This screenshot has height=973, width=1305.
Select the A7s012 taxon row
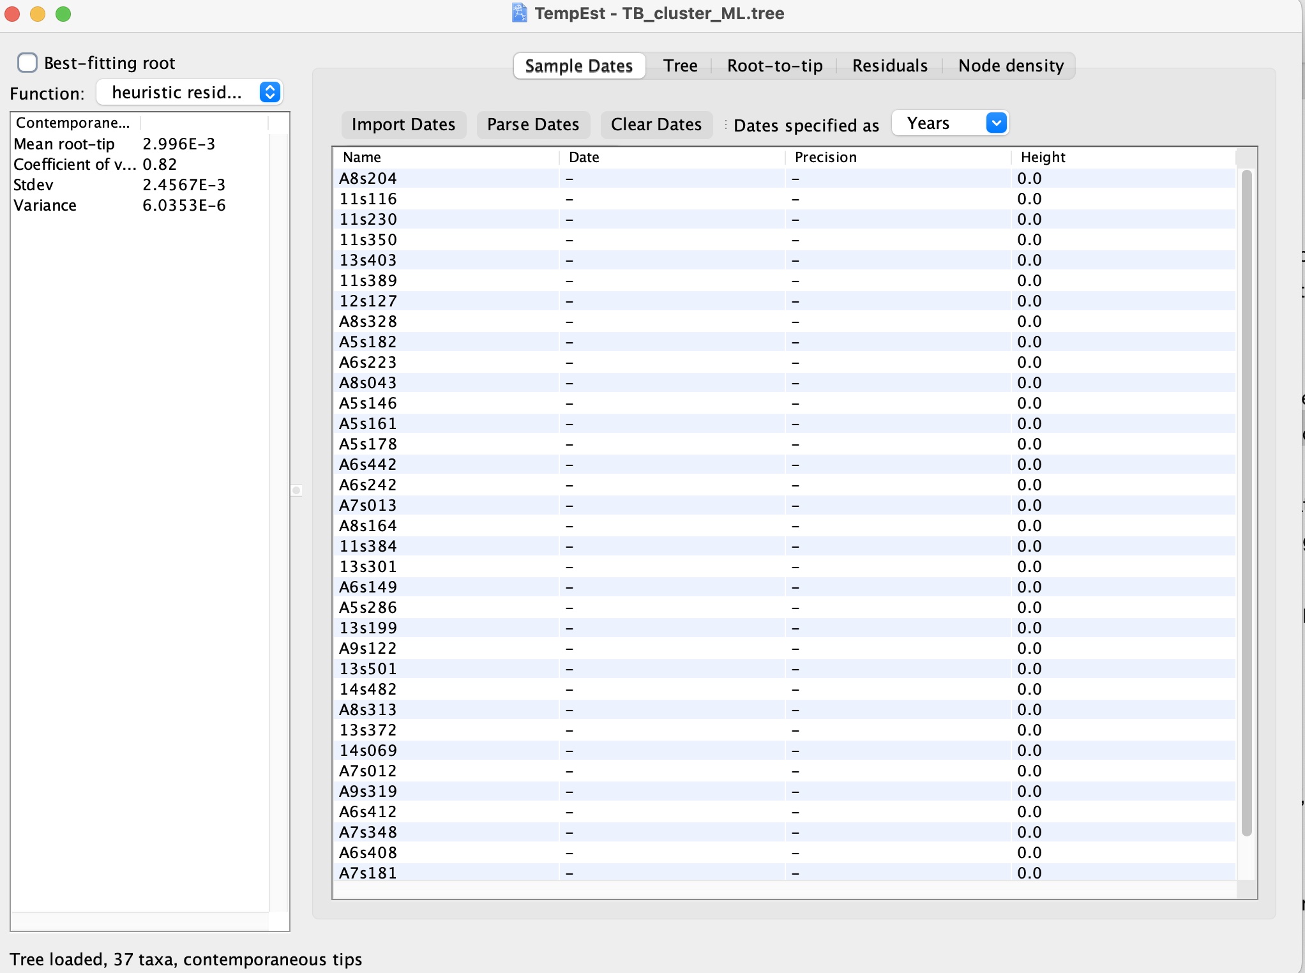pyautogui.click(x=784, y=771)
